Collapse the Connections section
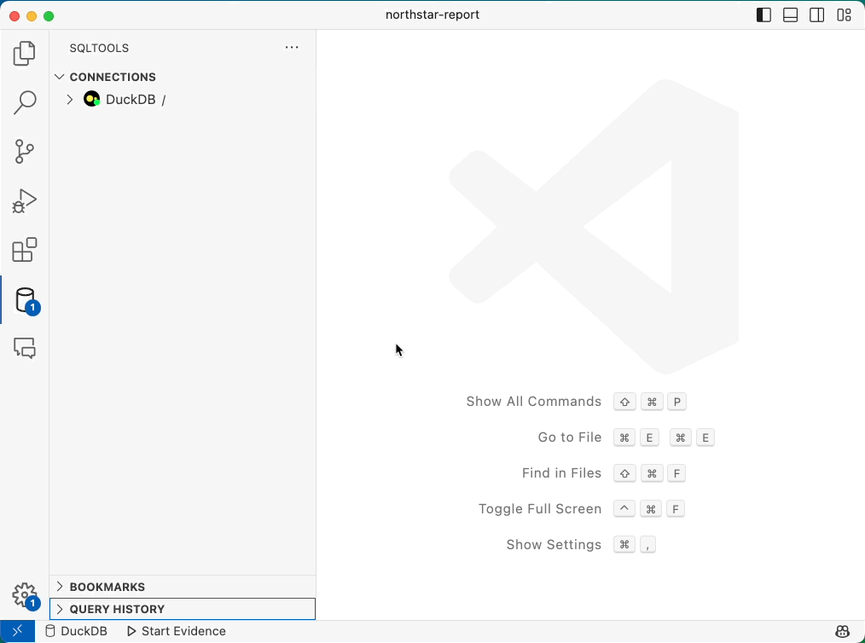Image resolution: width=865 pixels, height=643 pixels. coord(60,77)
